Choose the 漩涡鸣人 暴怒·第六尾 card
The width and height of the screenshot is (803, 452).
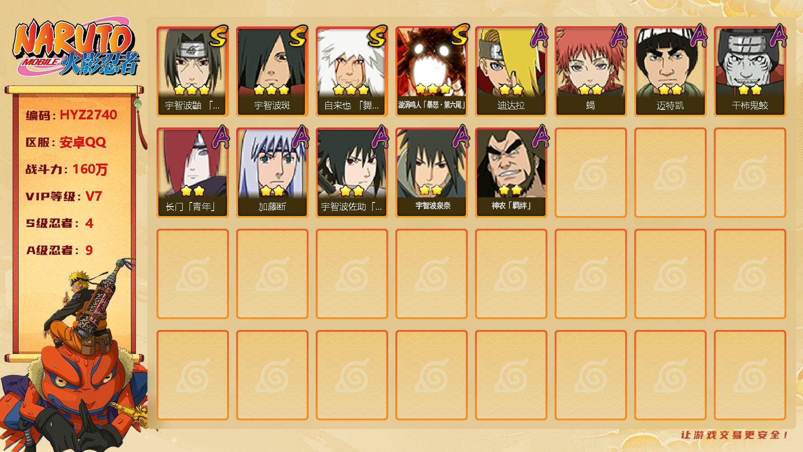[432, 71]
